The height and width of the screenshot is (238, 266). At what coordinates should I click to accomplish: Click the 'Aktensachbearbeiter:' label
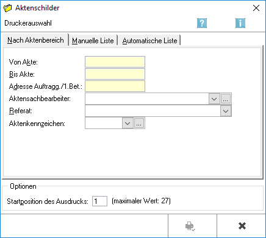40,99
